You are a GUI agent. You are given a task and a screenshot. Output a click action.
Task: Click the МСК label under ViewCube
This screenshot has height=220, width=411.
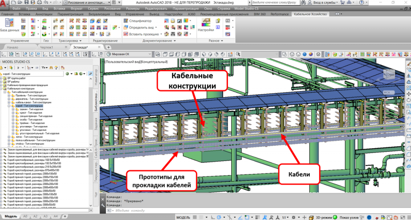click(x=387, y=93)
